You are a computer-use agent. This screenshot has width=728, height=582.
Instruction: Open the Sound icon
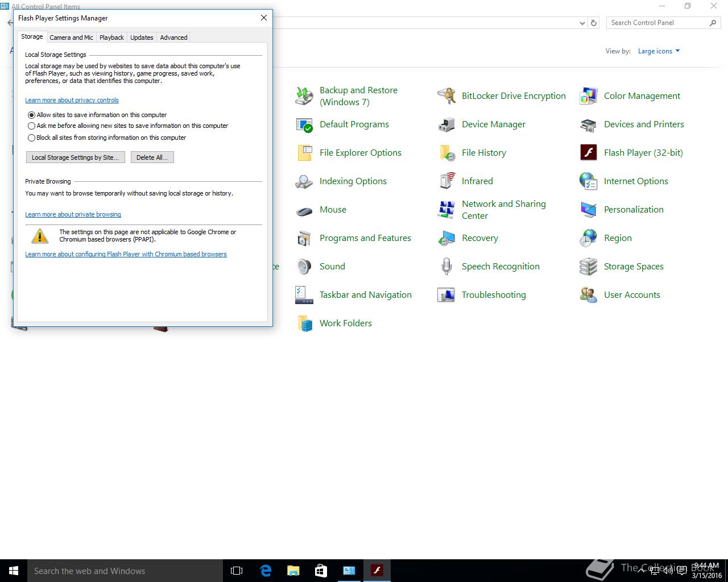point(304,267)
